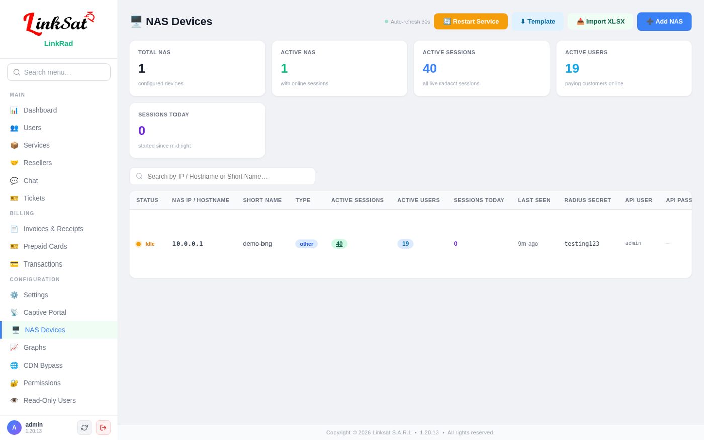Click the red logout icon button
This screenshot has height=440, width=704.
pos(103,427)
